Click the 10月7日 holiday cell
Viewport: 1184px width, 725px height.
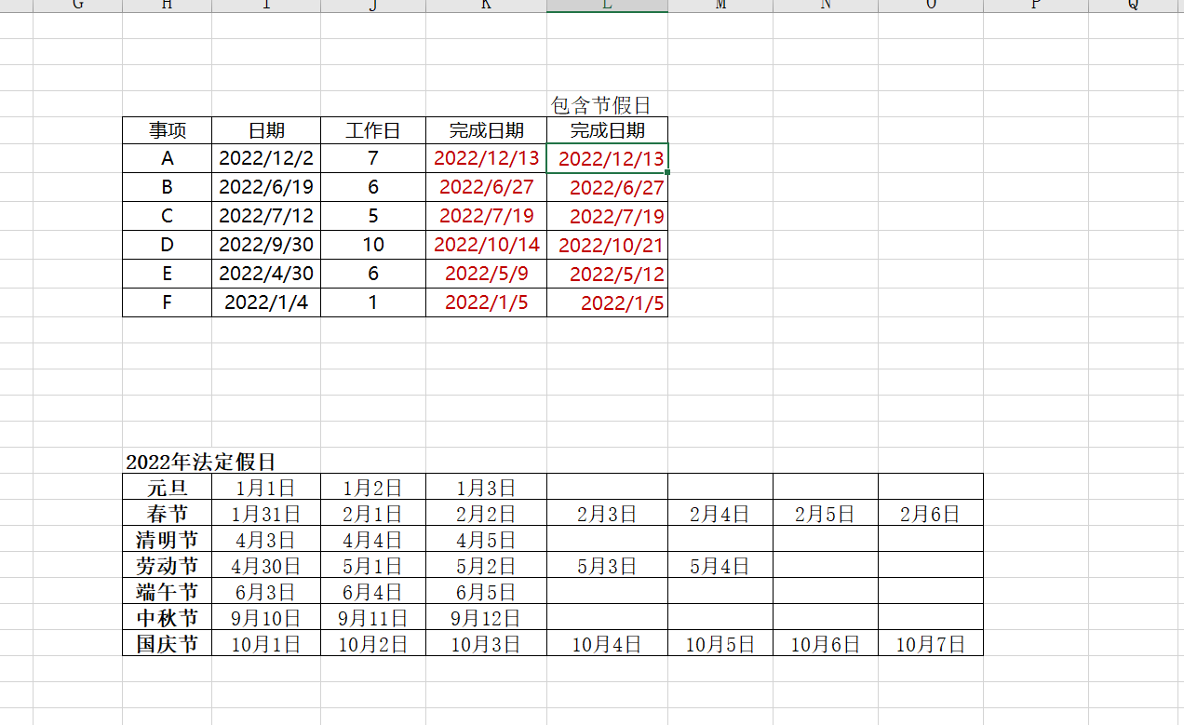(931, 643)
